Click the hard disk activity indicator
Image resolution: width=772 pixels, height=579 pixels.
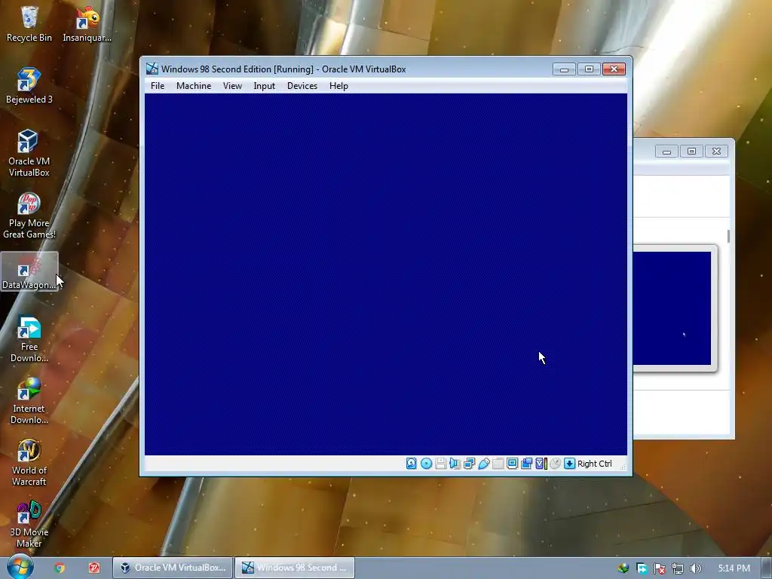tap(411, 464)
